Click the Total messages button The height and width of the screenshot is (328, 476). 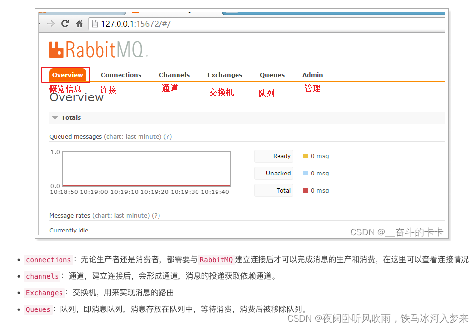point(273,190)
